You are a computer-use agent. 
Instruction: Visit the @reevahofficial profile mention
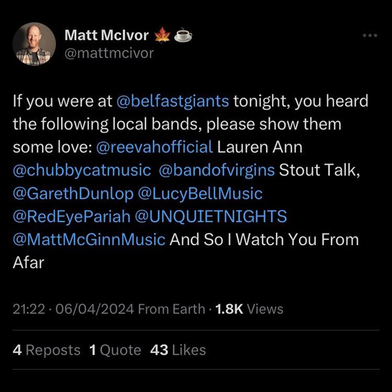155,147
